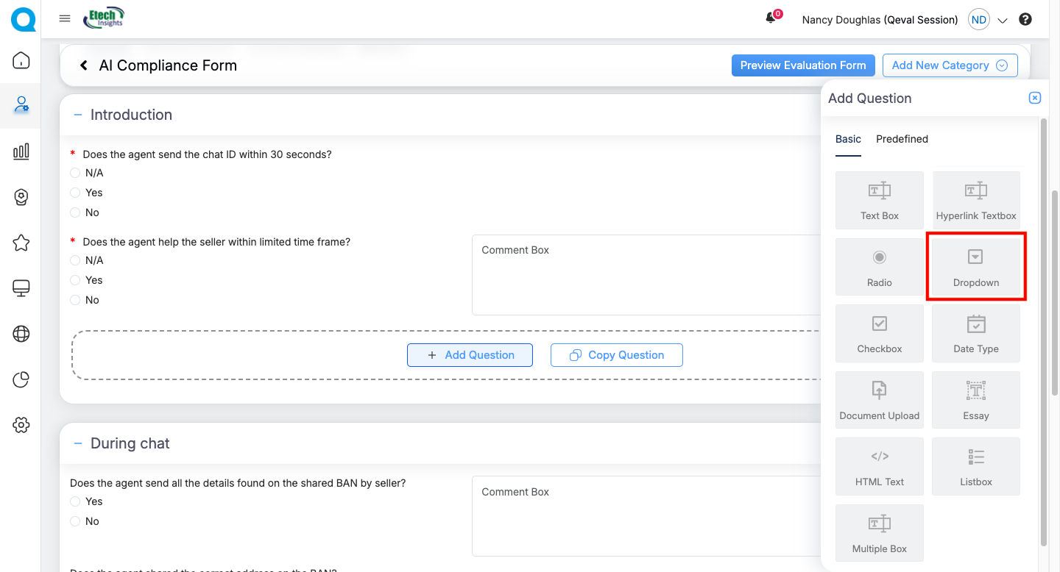
Task: Select Yes for chat ID question
Action: coord(75,193)
